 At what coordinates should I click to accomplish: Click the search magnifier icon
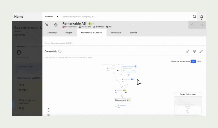pyautogui.click(x=194, y=17)
